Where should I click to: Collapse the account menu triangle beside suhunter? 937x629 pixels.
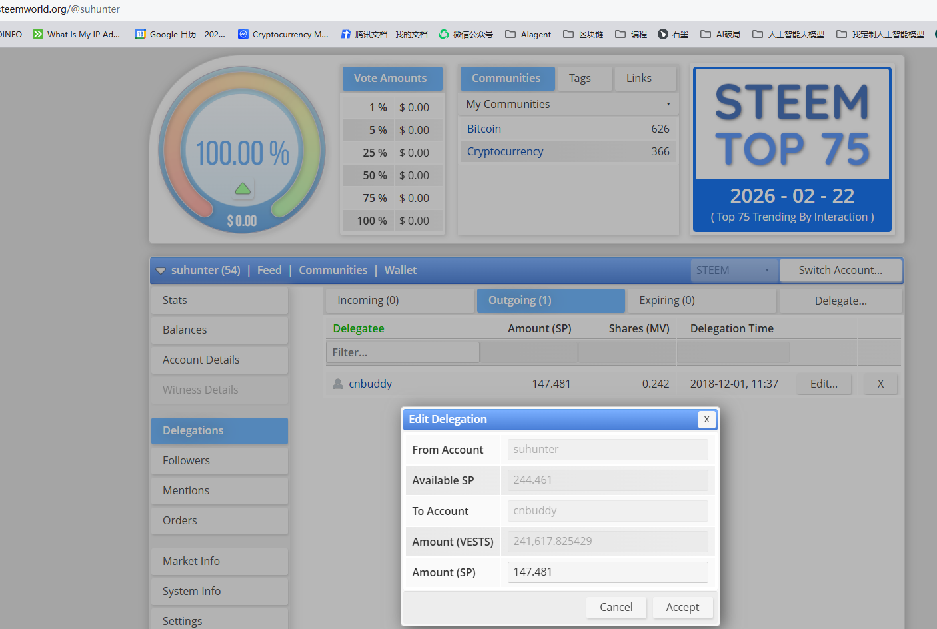pyautogui.click(x=161, y=271)
